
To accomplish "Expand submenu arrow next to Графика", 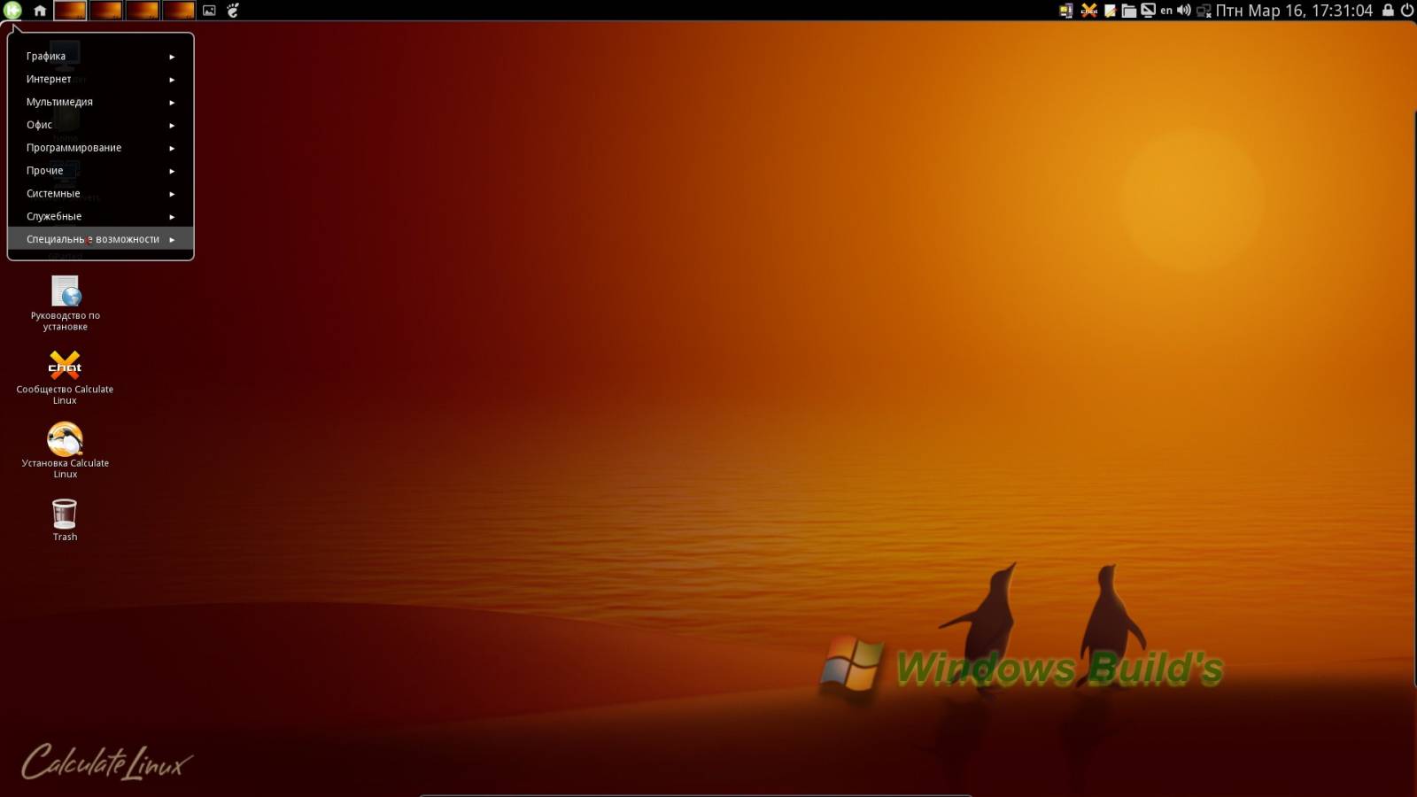I will click(x=172, y=57).
